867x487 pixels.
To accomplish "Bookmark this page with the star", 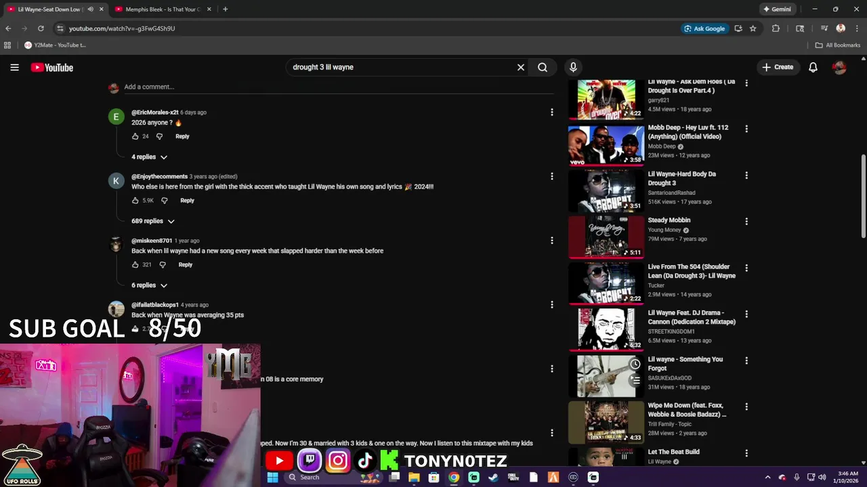I will coord(753,28).
